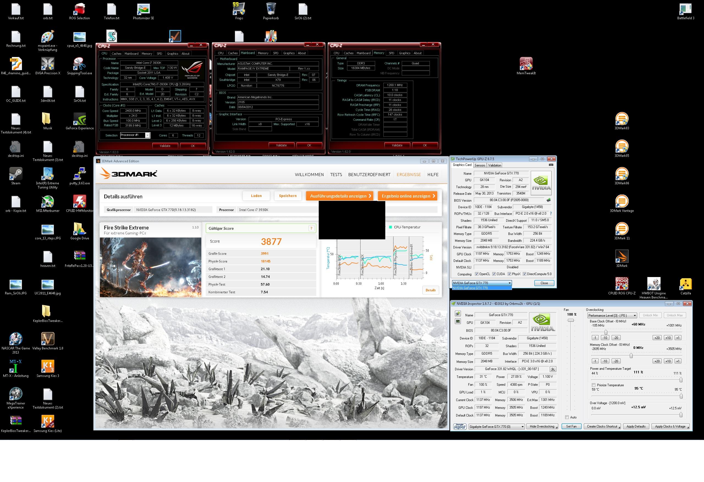The width and height of the screenshot is (704, 482).
Task: Click Ergebnis online anzeigen
Action: (408, 196)
